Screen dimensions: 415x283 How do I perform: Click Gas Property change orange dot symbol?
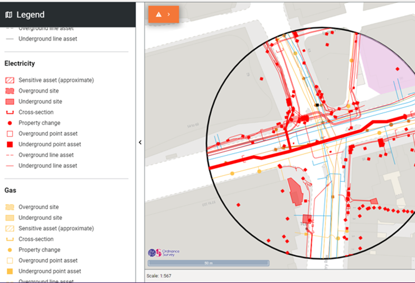tap(10, 250)
